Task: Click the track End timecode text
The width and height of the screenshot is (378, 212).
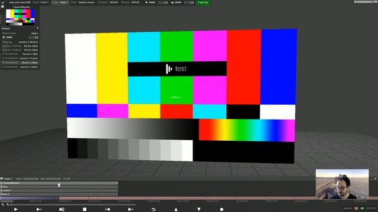Action: tap(50, 179)
